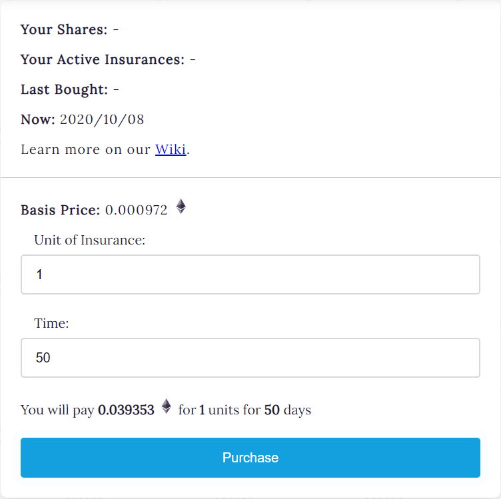This screenshot has width=501, height=499.
Task: Focus the Unit of Insurance input field
Action: [250, 274]
